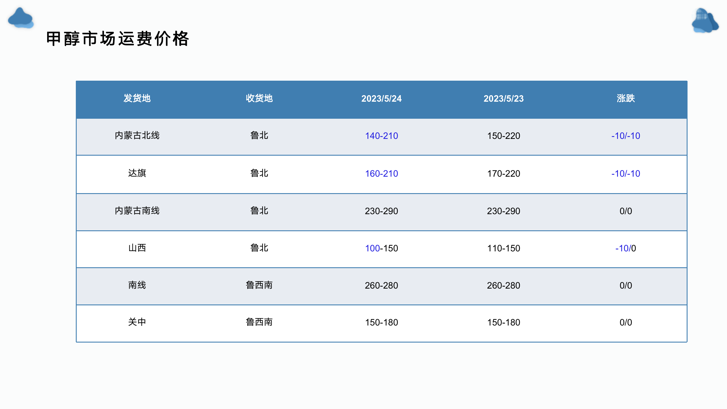727x409 pixels.
Task: Select the 山西 origin cell
Action: click(137, 248)
